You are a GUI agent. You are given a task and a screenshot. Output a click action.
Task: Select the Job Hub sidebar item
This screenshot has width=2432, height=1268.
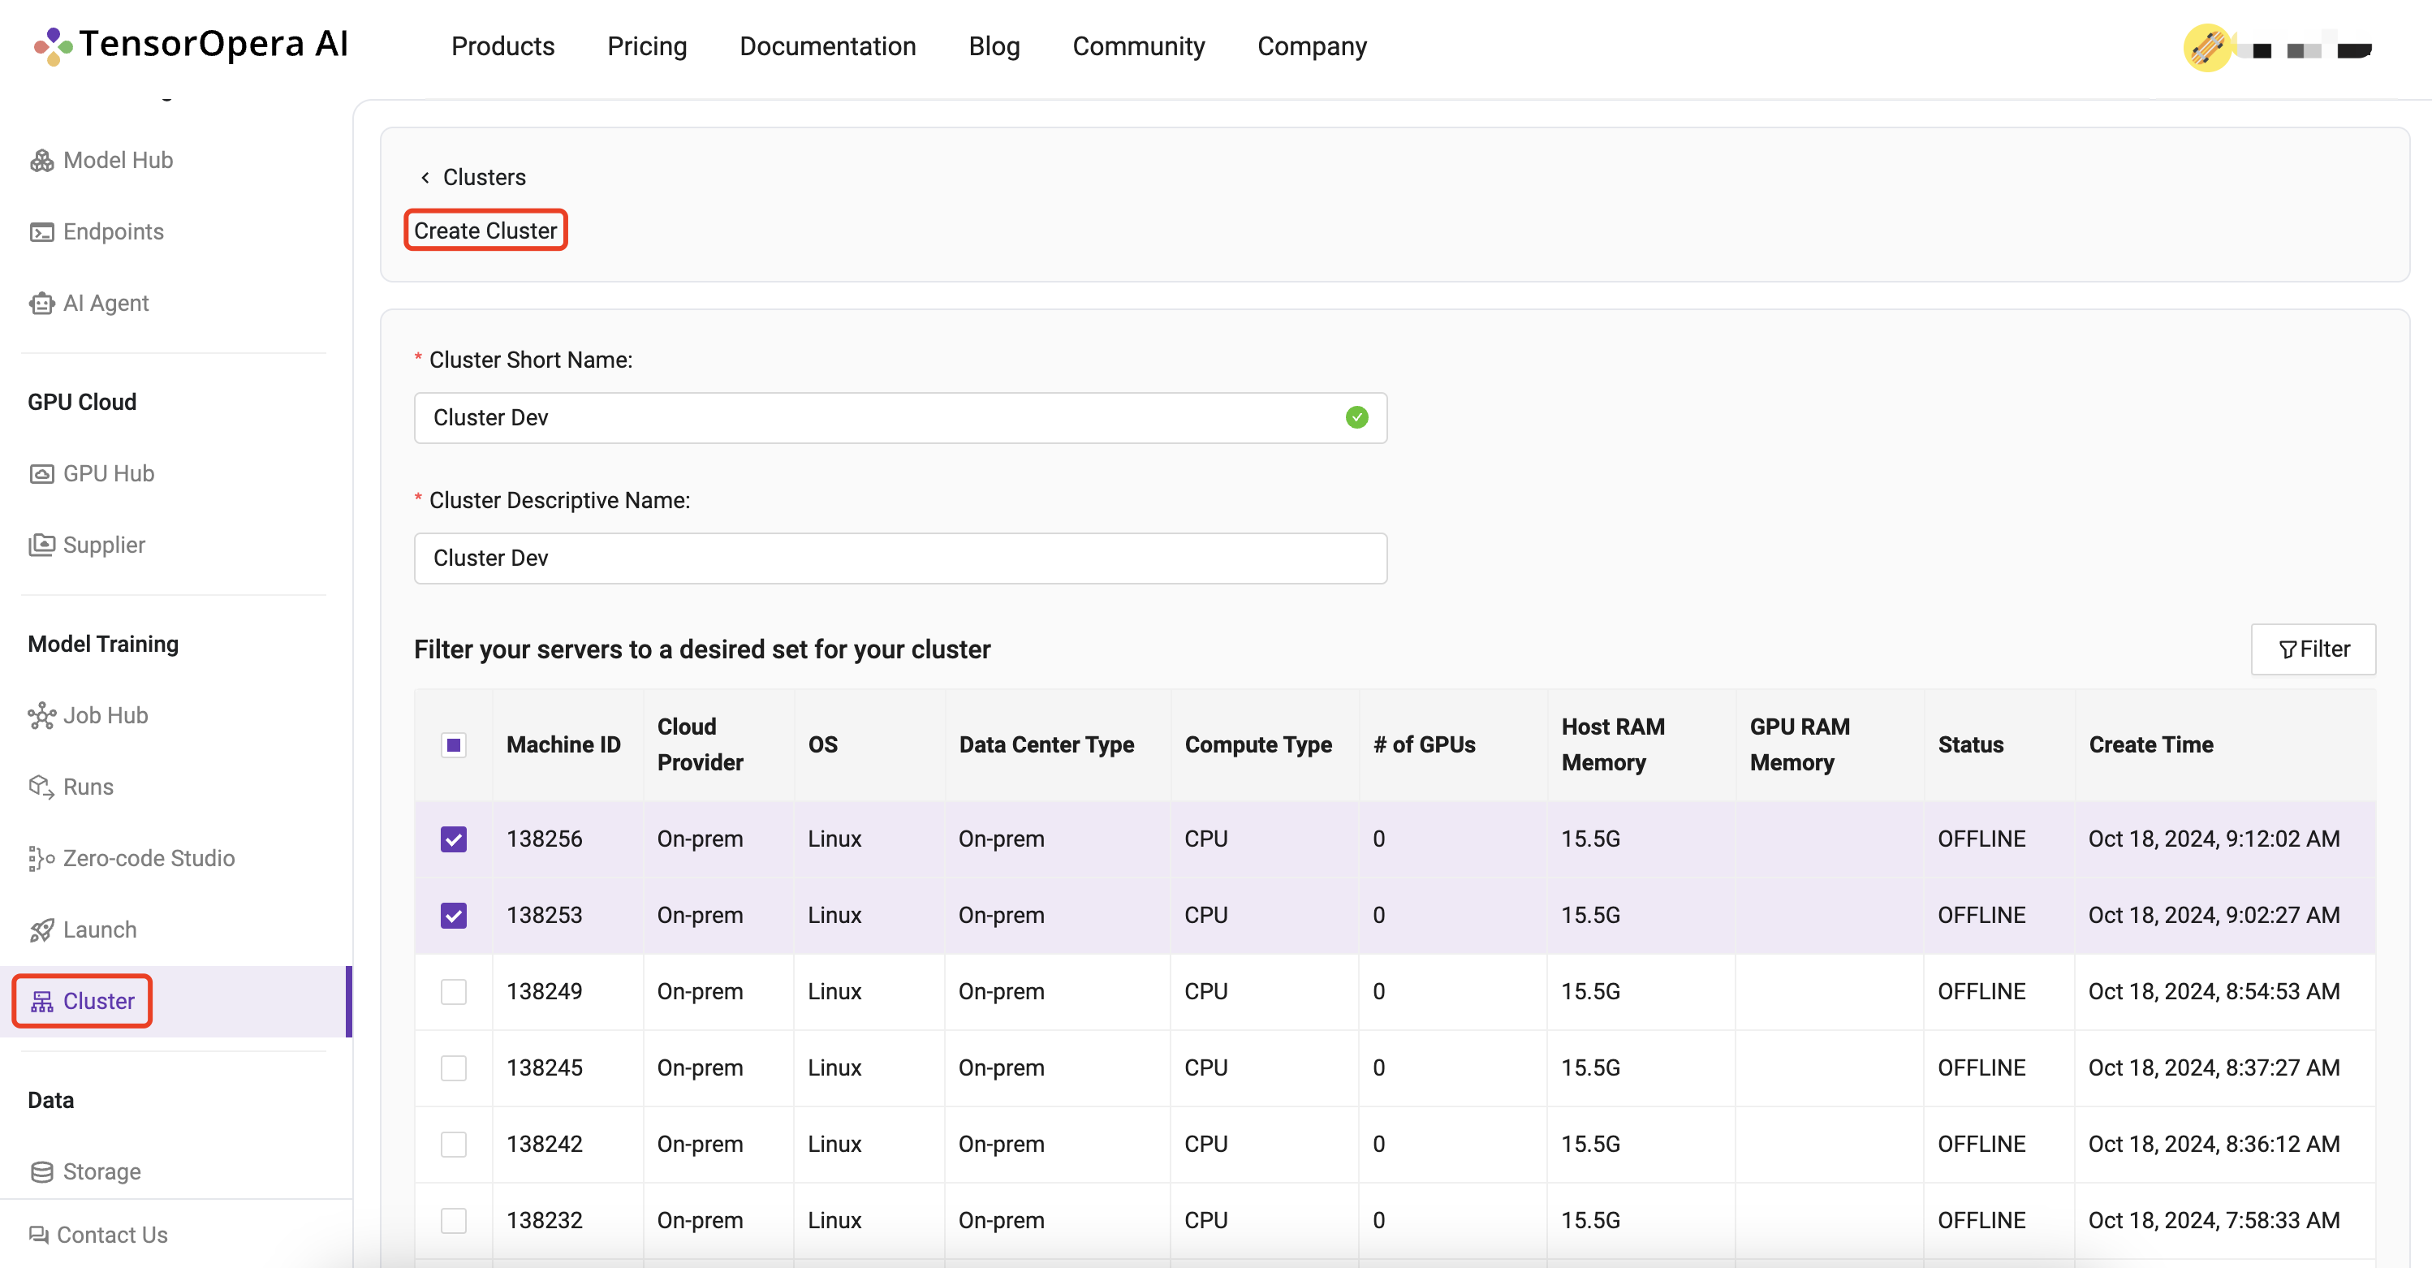point(106,716)
